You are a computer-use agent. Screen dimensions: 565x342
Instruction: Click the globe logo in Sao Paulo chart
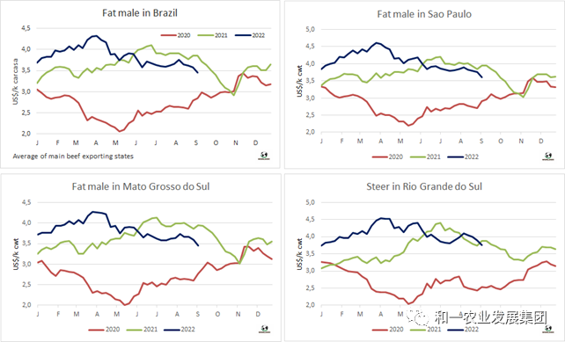pyautogui.click(x=548, y=156)
